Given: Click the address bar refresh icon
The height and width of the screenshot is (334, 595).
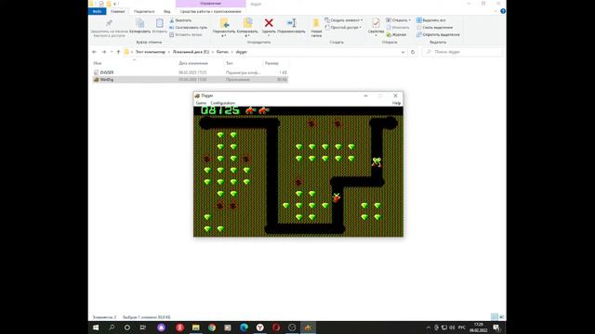Looking at the screenshot, I should [x=413, y=52].
